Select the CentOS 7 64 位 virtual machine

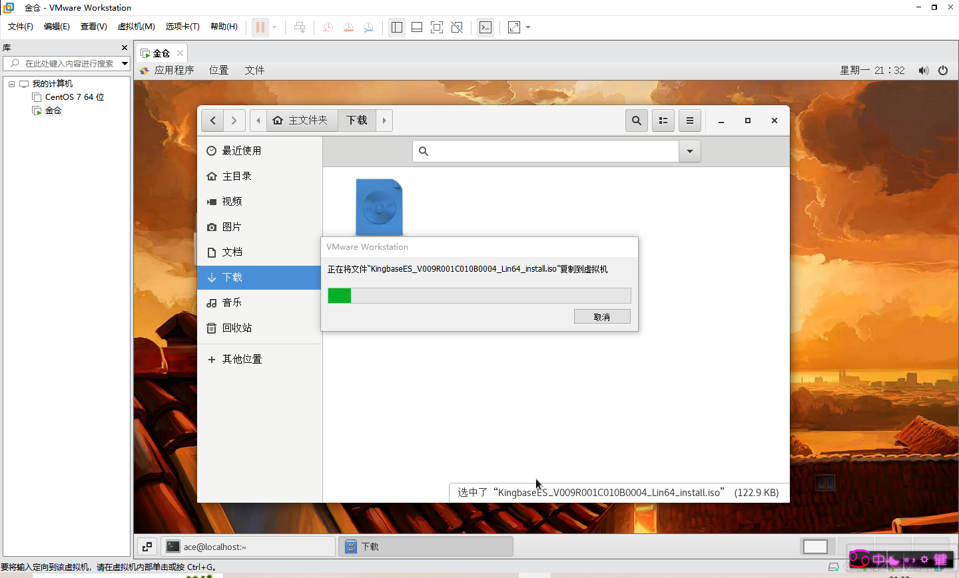point(75,97)
